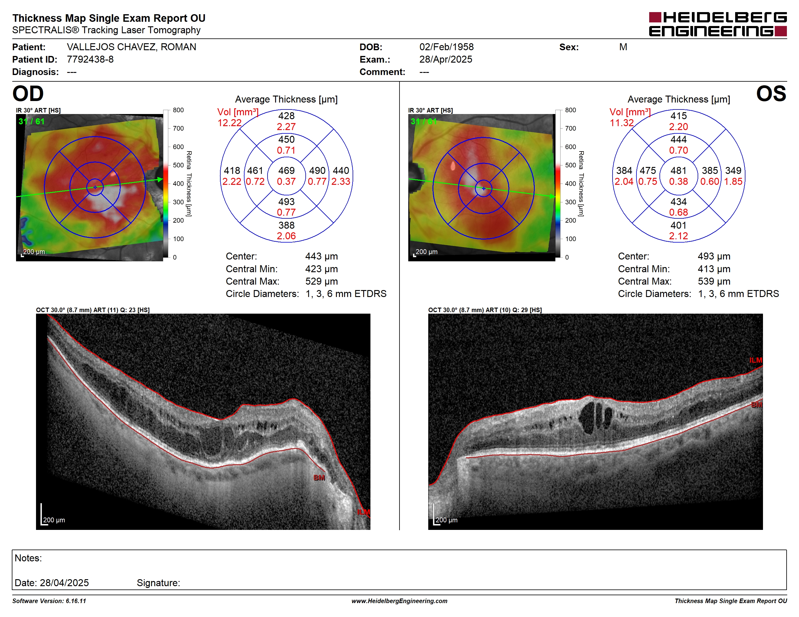Viewport: 799px width, 617px height.
Task: Click OS Central Max value 539 µm
Action: [x=714, y=282]
